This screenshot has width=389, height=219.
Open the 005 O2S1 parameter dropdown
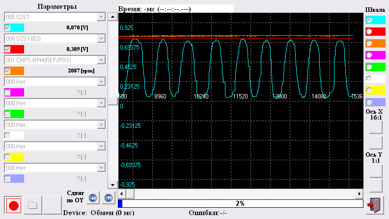[102, 17]
